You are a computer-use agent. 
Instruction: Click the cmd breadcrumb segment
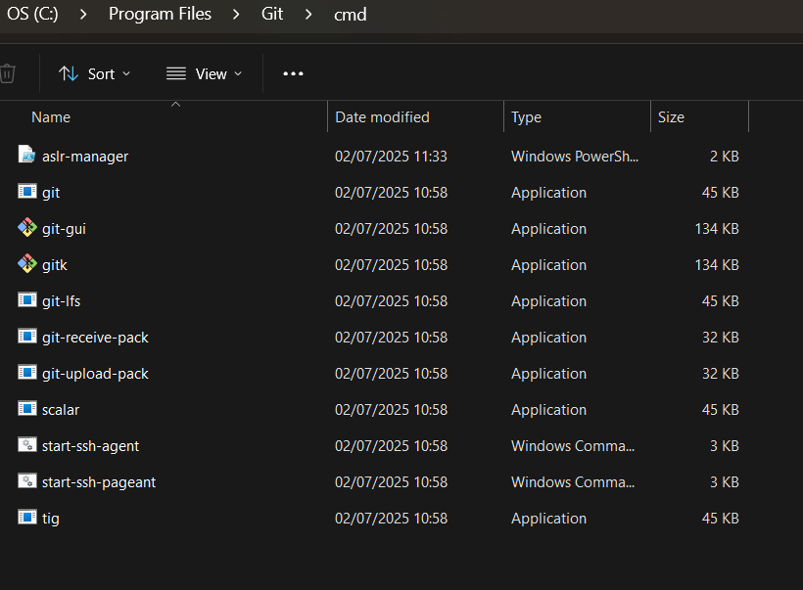pos(351,15)
